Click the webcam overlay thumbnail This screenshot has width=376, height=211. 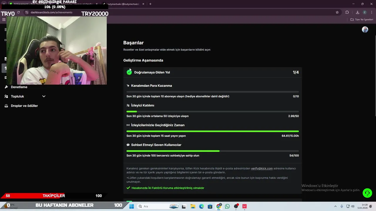click(x=57, y=50)
